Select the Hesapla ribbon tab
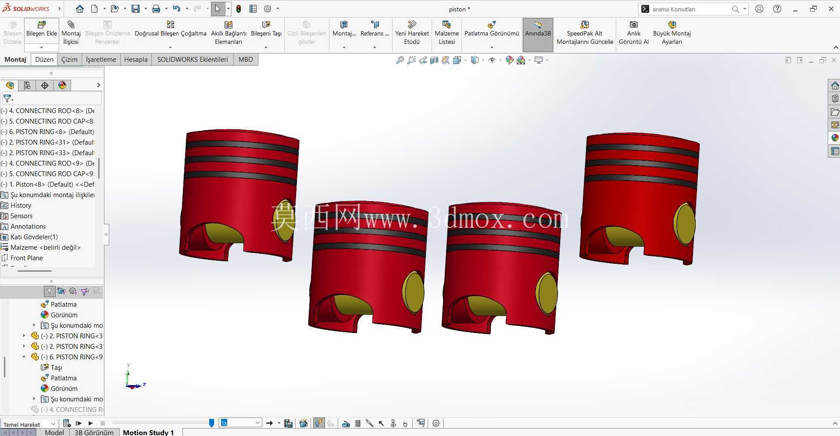This screenshot has height=436, width=840. (x=136, y=60)
